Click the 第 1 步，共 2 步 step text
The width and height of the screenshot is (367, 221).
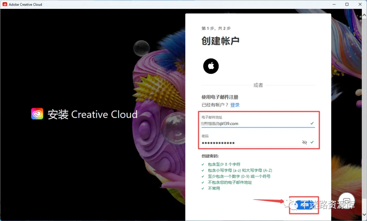[x=216, y=28]
